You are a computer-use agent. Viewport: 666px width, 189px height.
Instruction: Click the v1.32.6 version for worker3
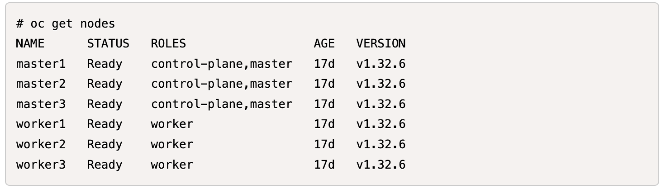pyautogui.click(x=381, y=165)
